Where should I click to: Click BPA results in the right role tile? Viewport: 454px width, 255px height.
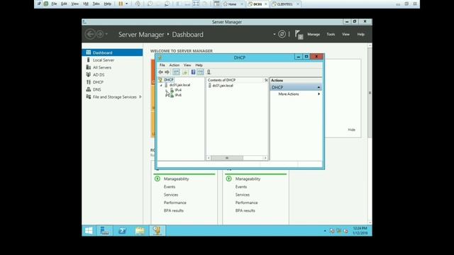coord(245,211)
